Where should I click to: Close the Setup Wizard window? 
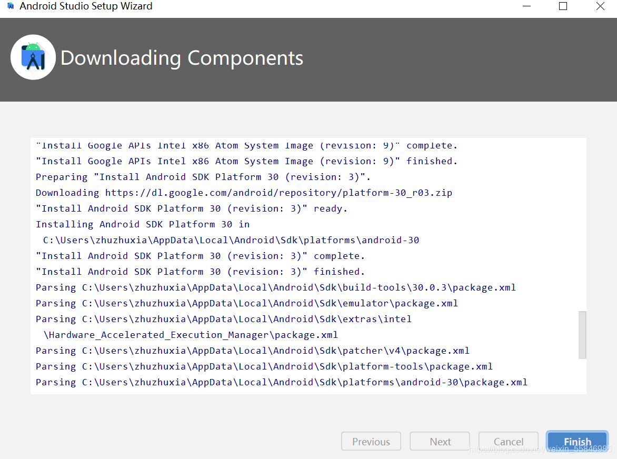coord(600,6)
